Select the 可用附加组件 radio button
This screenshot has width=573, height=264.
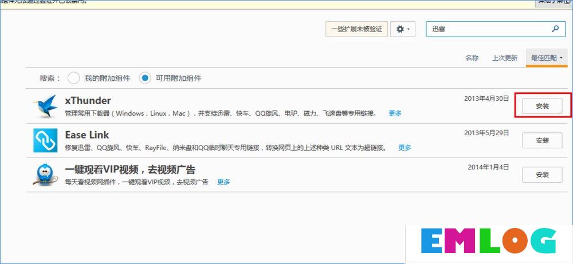[x=145, y=78]
